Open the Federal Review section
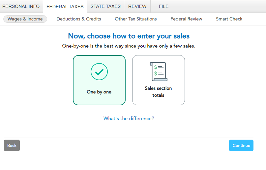This screenshot has height=170, width=266. 186,19
